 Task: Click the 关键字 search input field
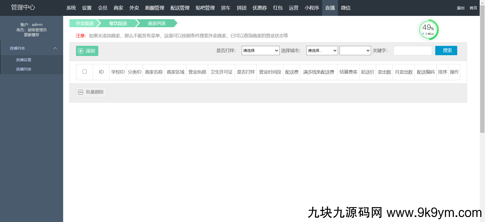tap(413, 51)
